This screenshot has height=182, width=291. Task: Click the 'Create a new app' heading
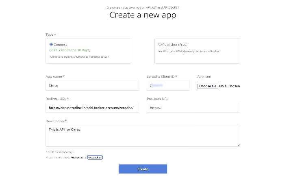[x=143, y=15]
